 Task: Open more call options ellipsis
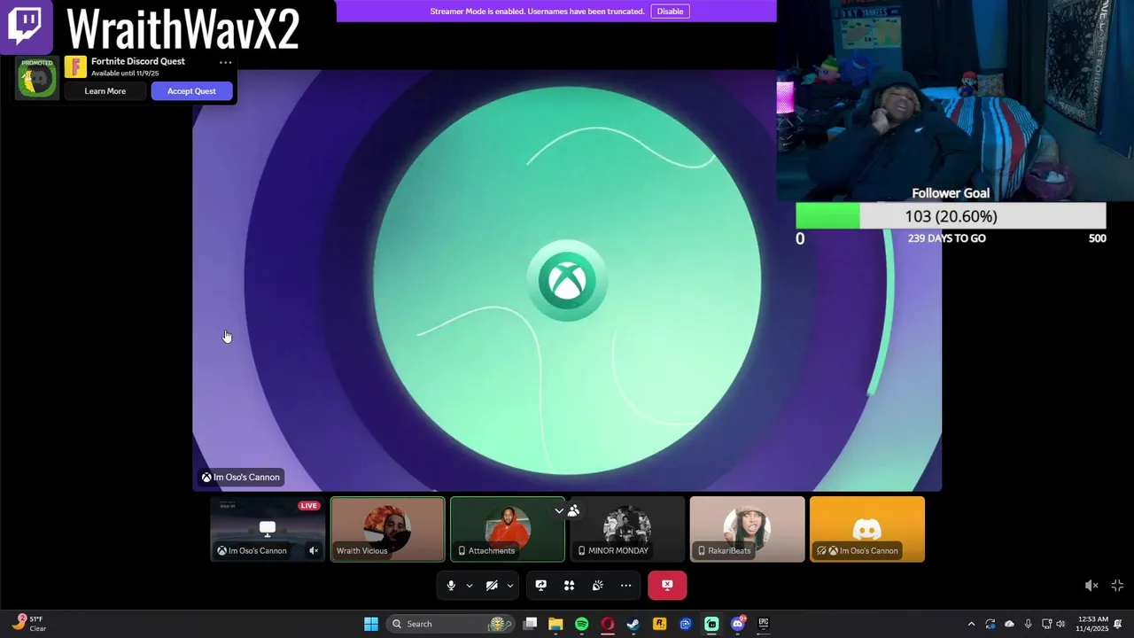(625, 586)
